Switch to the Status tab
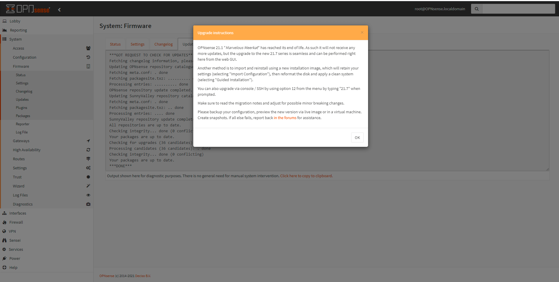Viewport: 559px width, 282px height. (x=115, y=44)
